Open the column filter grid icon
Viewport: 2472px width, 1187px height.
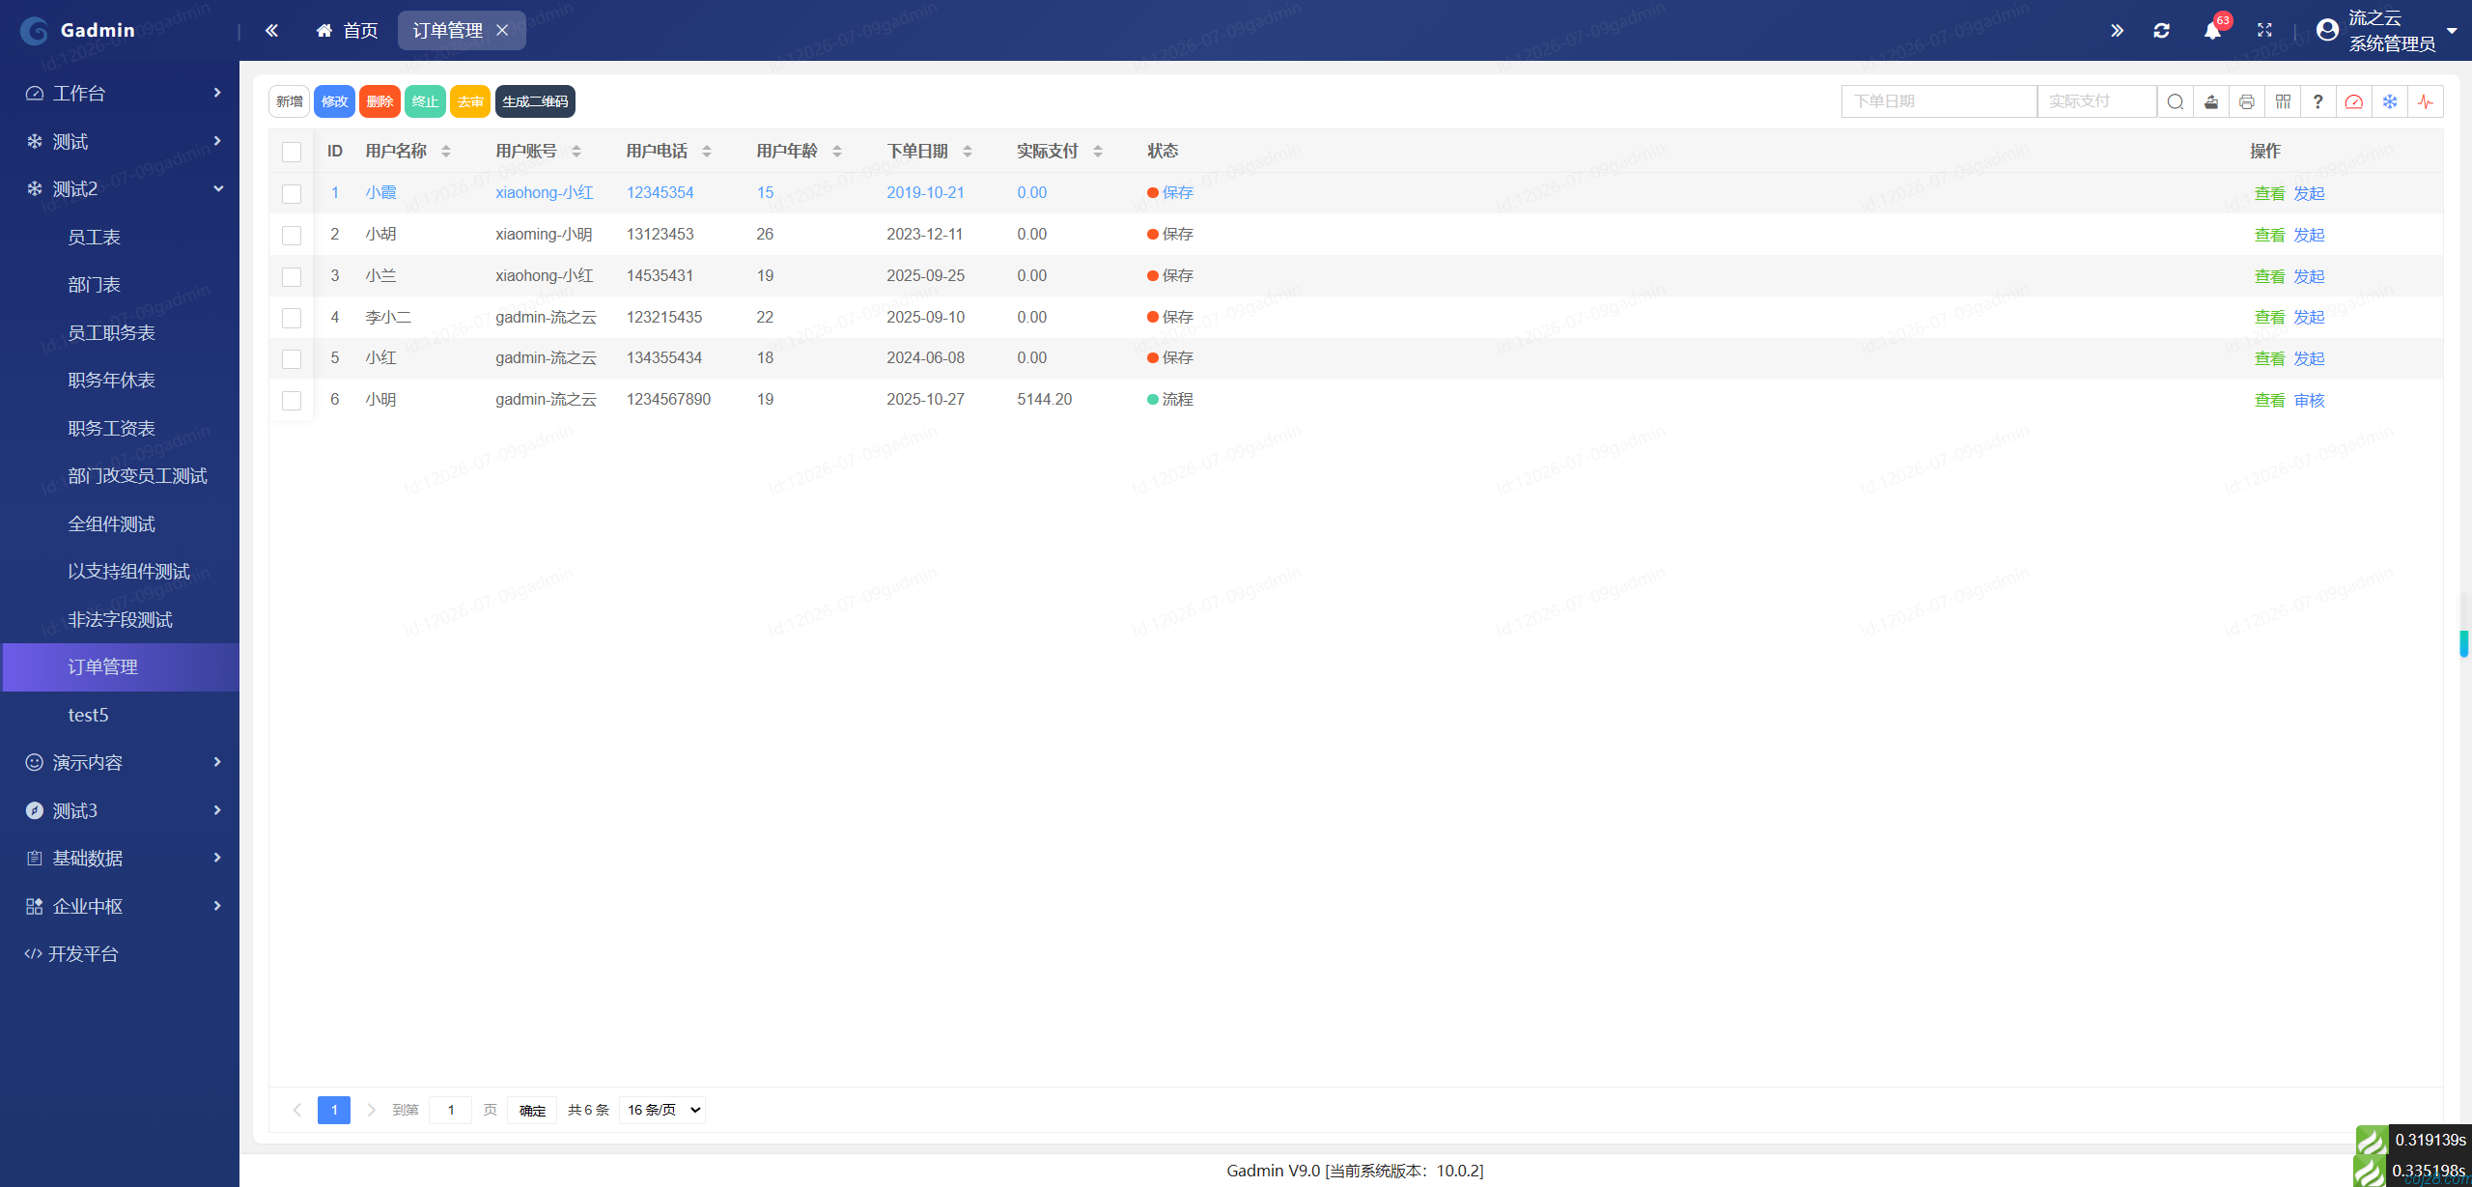[2283, 101]
